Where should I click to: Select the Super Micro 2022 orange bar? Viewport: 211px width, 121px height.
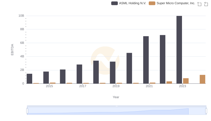(x=169, y=82)
